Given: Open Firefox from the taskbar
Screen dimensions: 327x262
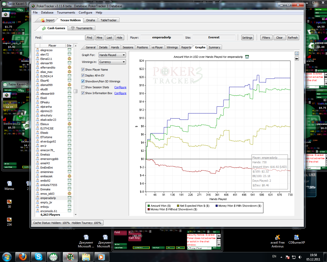Looking at the screenshot, I should click(23, 257).
